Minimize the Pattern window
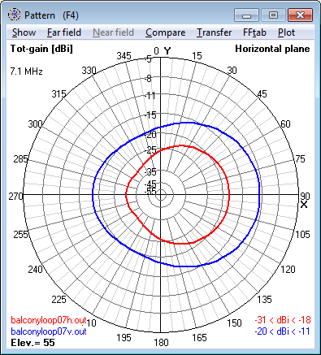Viewport: 321px width, 355px height. click(x=246, y=15)
